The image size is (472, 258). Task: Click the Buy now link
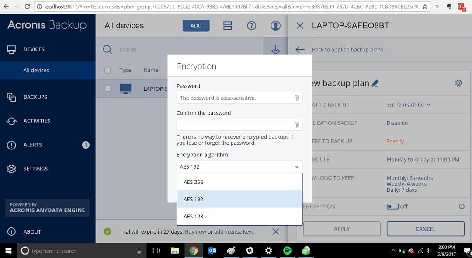coord(196,231)
